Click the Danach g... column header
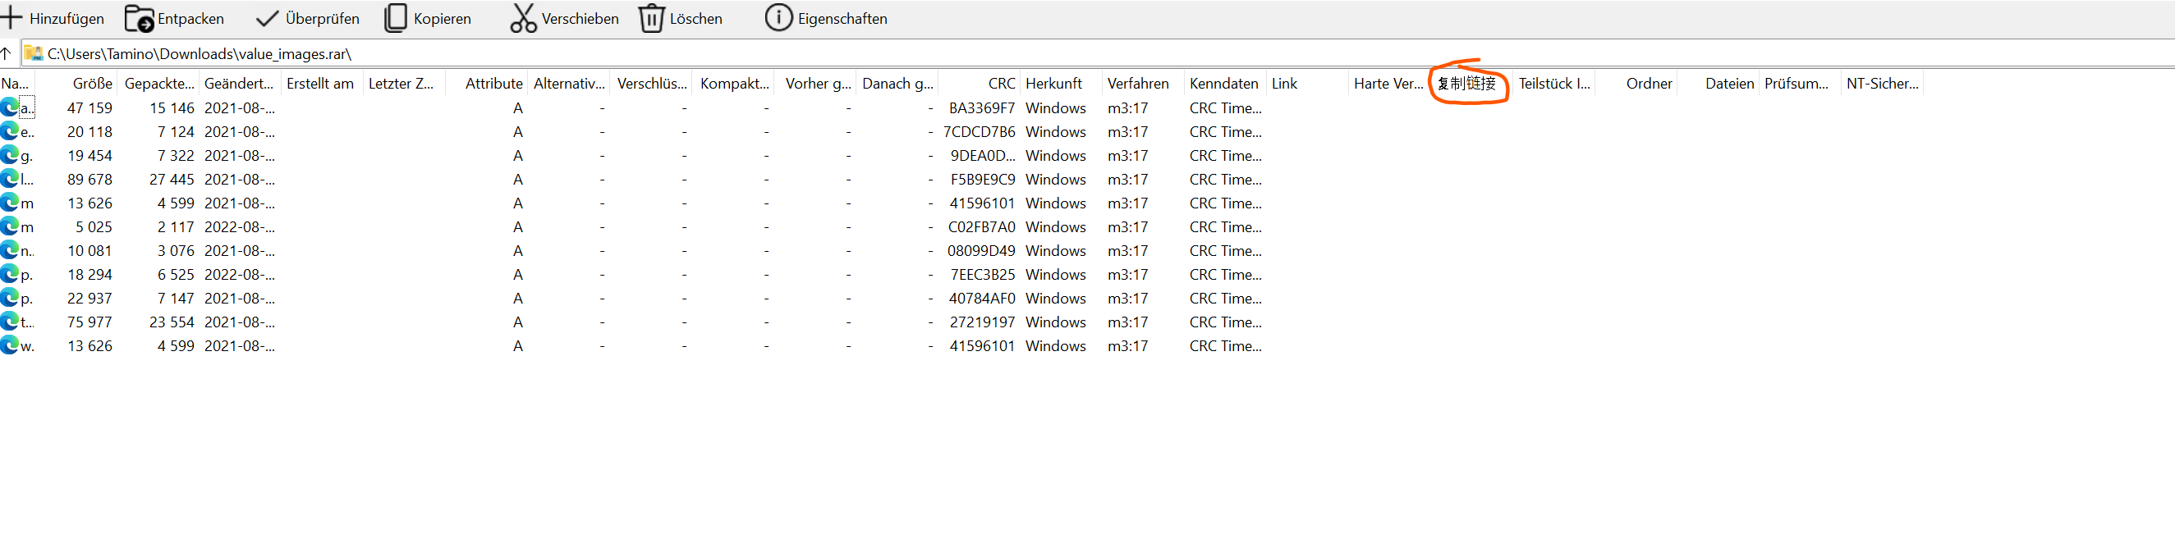This screenshot has height=557, width=2175. coord(897,84)
